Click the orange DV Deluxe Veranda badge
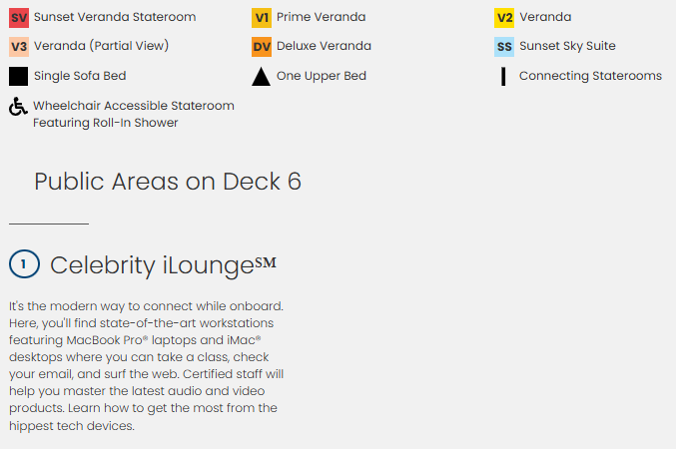676x449 pixels. click(262, 47)
